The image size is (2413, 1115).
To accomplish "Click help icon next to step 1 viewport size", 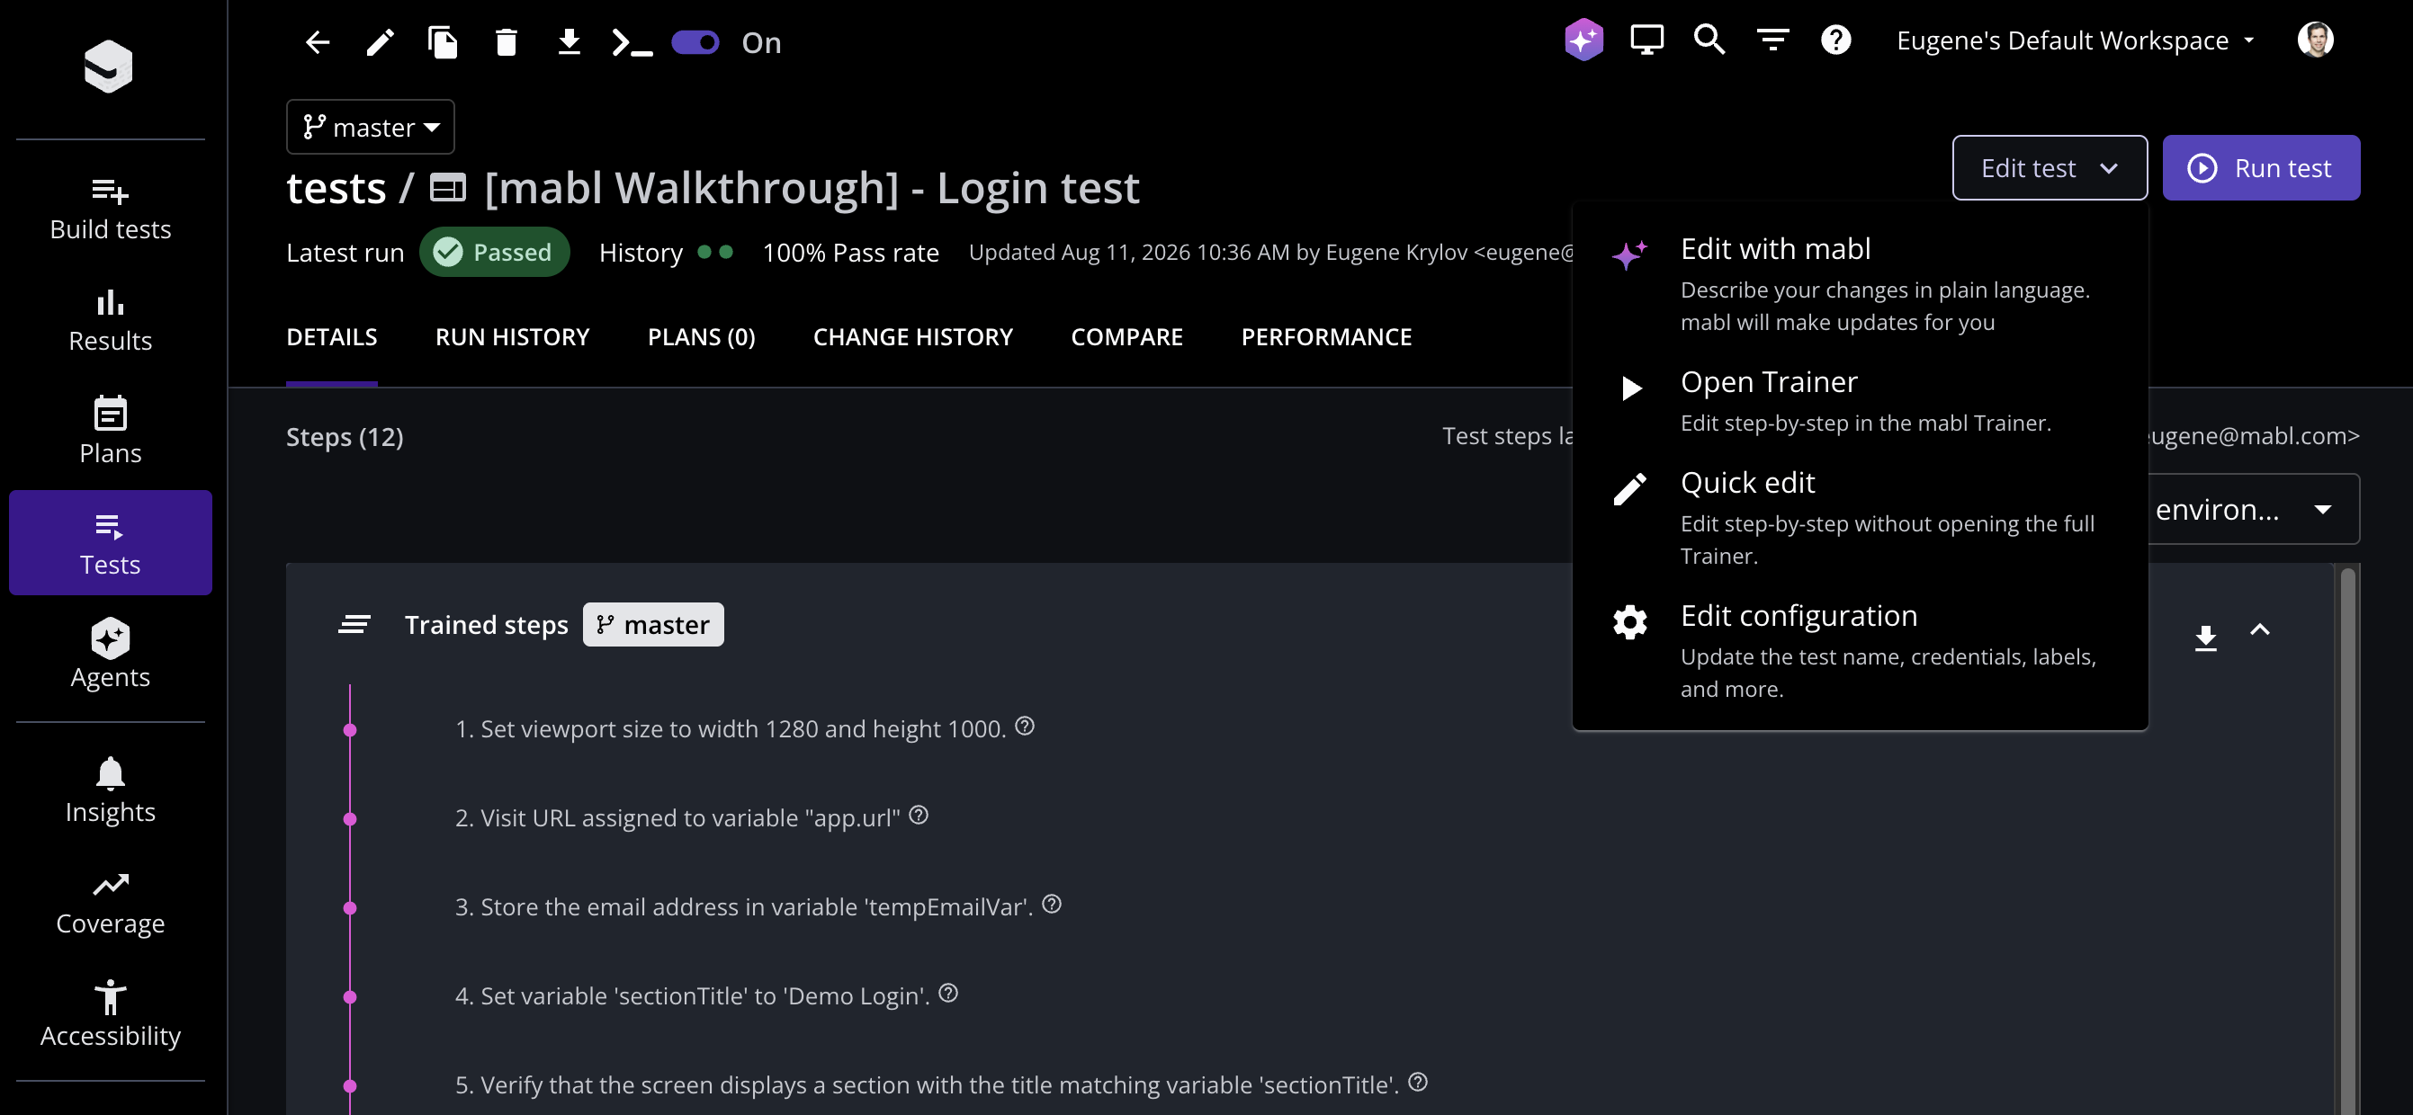I will [x=1025, y=726].
